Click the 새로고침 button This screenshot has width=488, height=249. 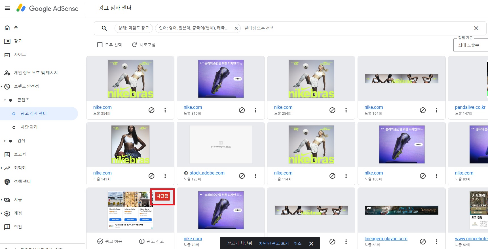pyautogui.click(x=143, y=45)
